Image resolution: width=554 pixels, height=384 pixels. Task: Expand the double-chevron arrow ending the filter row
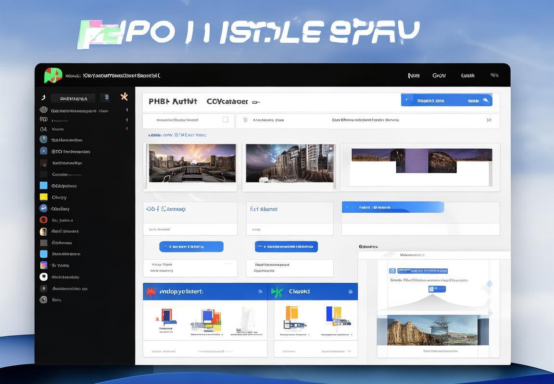[x=489, y=120]
